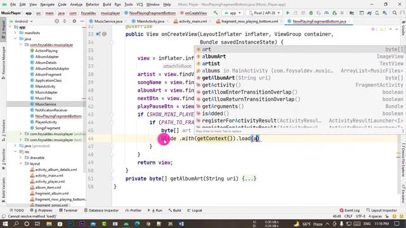Open the Device File Explorer side tab

coord(403,160)
